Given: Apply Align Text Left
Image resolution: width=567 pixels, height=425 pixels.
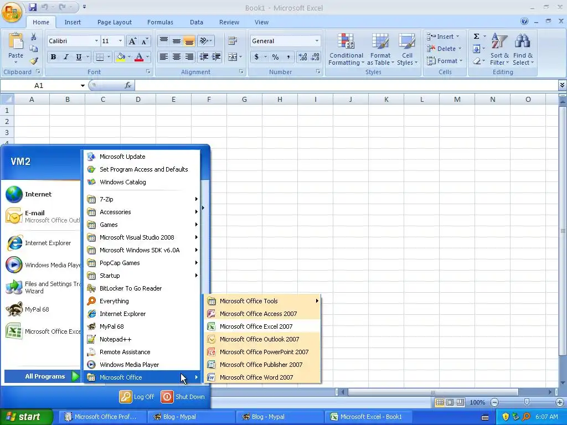Looking at the screenshot, I should pos(164,57).
